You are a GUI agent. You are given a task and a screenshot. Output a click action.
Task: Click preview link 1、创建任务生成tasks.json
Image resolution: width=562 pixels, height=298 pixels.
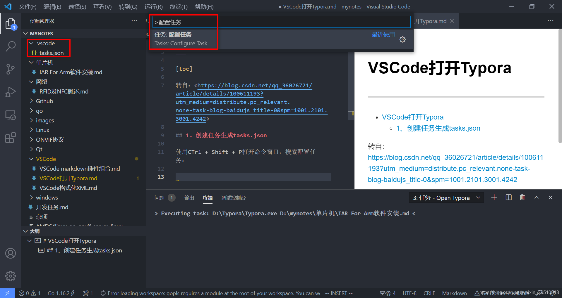coord(438,128)
